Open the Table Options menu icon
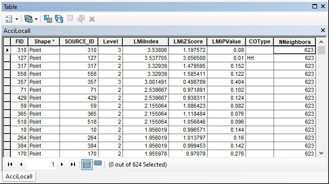This screenshot has width=329, height=184. (9, 19)
